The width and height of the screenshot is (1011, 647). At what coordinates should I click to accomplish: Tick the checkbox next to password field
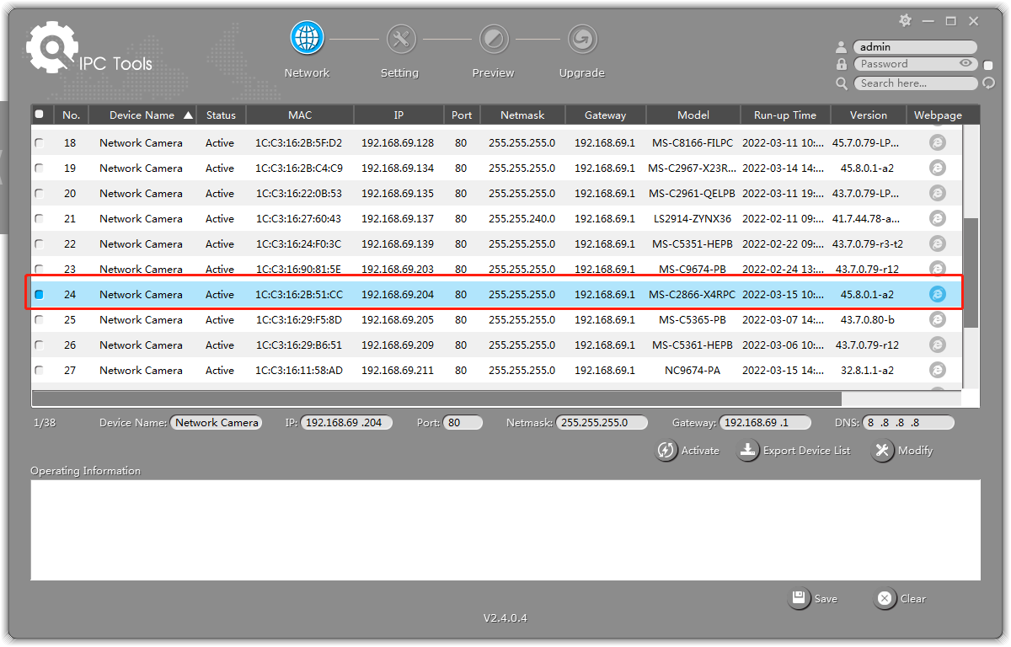pos(988,65)
